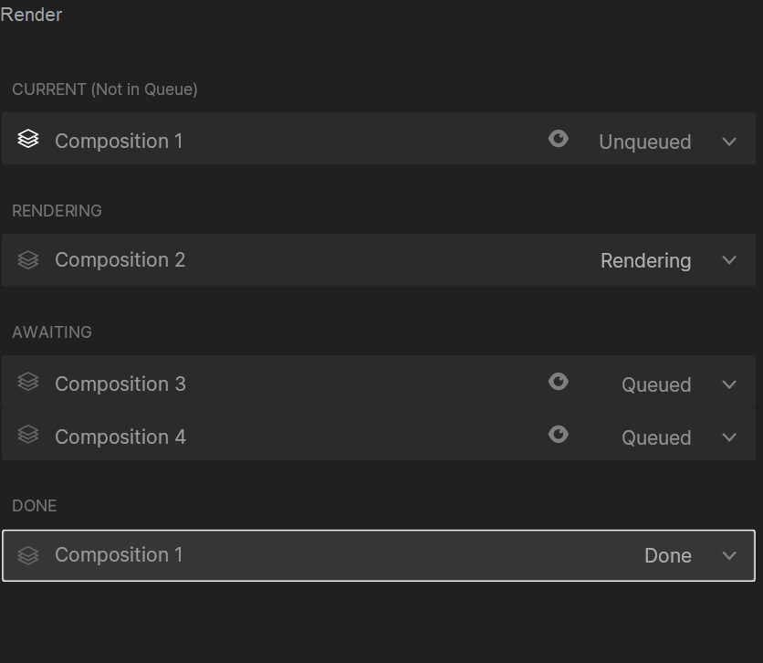Click the layers icon beside unqueued Composition 1
This screenshot has height=663, width=763.
tap(28, 140)
